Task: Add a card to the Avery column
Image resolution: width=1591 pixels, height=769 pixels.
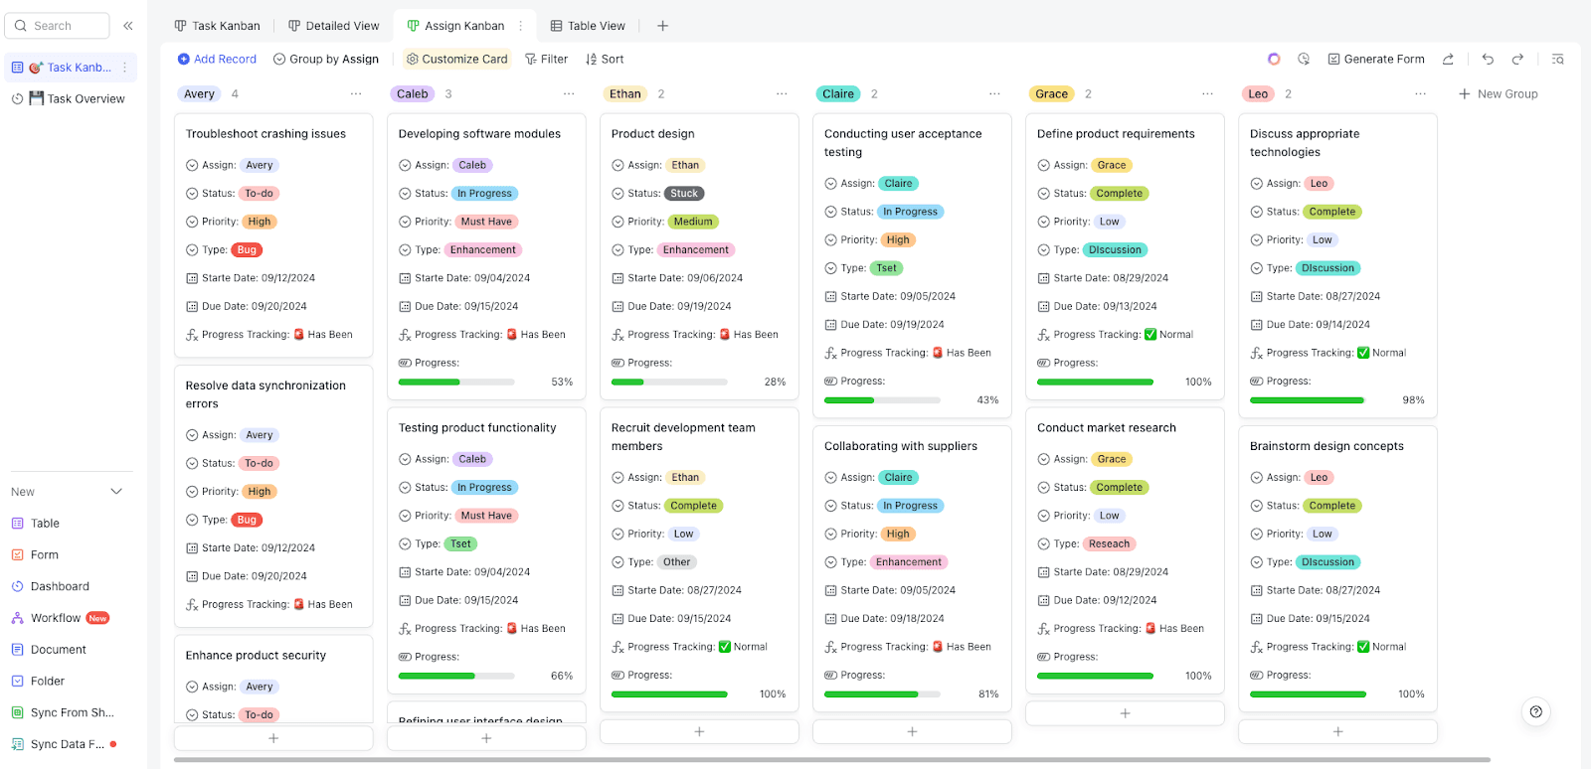Action: pos(273,738)
